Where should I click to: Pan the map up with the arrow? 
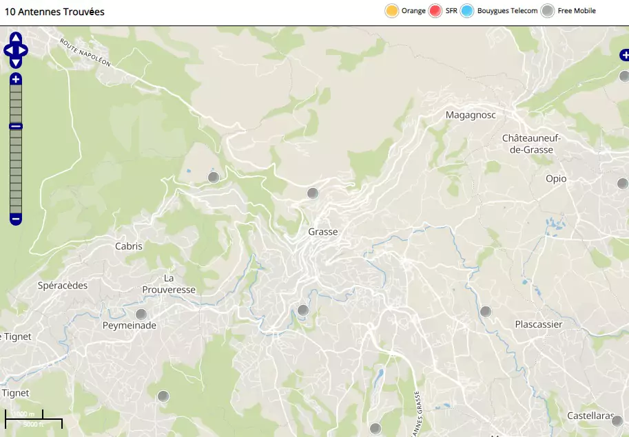point(16,39)
